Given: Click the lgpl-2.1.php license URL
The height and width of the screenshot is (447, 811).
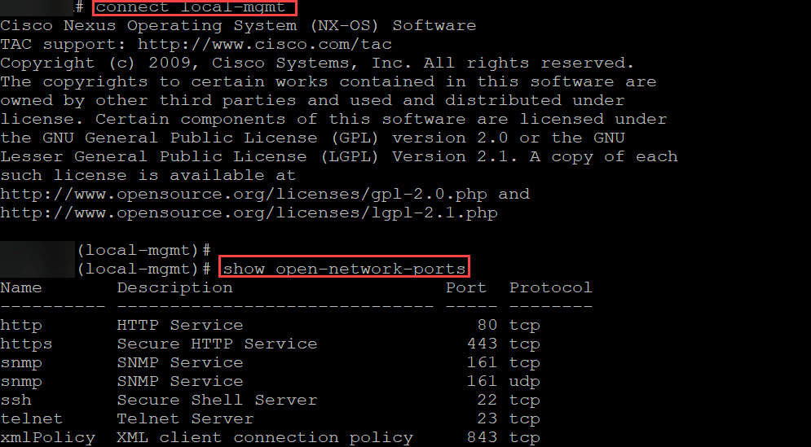Looking at the screenshot, I should coord(249,213).
